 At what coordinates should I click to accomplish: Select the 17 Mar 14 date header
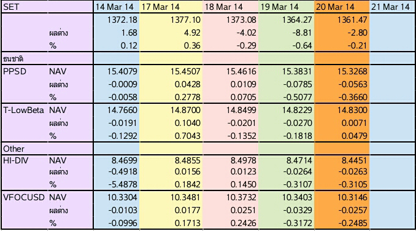click(x=161, y=7)
